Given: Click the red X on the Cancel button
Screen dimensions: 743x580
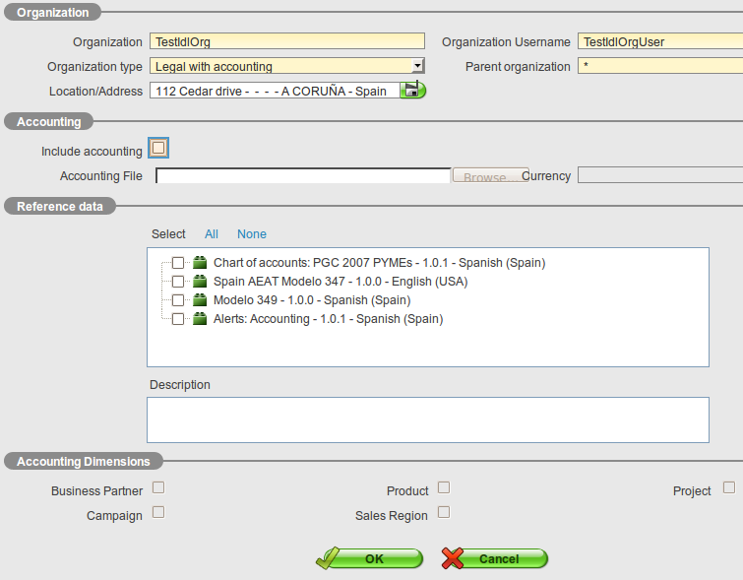Looking at the screenshot, I should coord(453,558).
